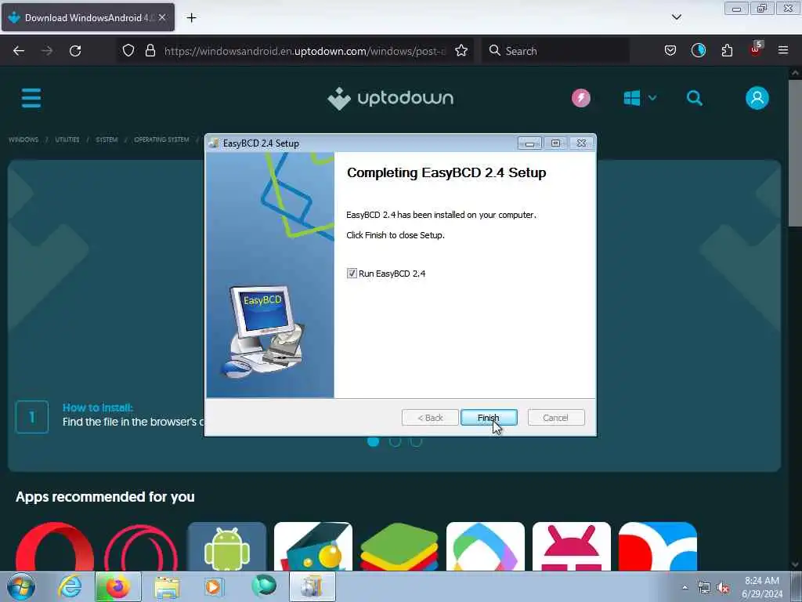Open Windows Explorer from the taskbar

click(x=168, y=586)
